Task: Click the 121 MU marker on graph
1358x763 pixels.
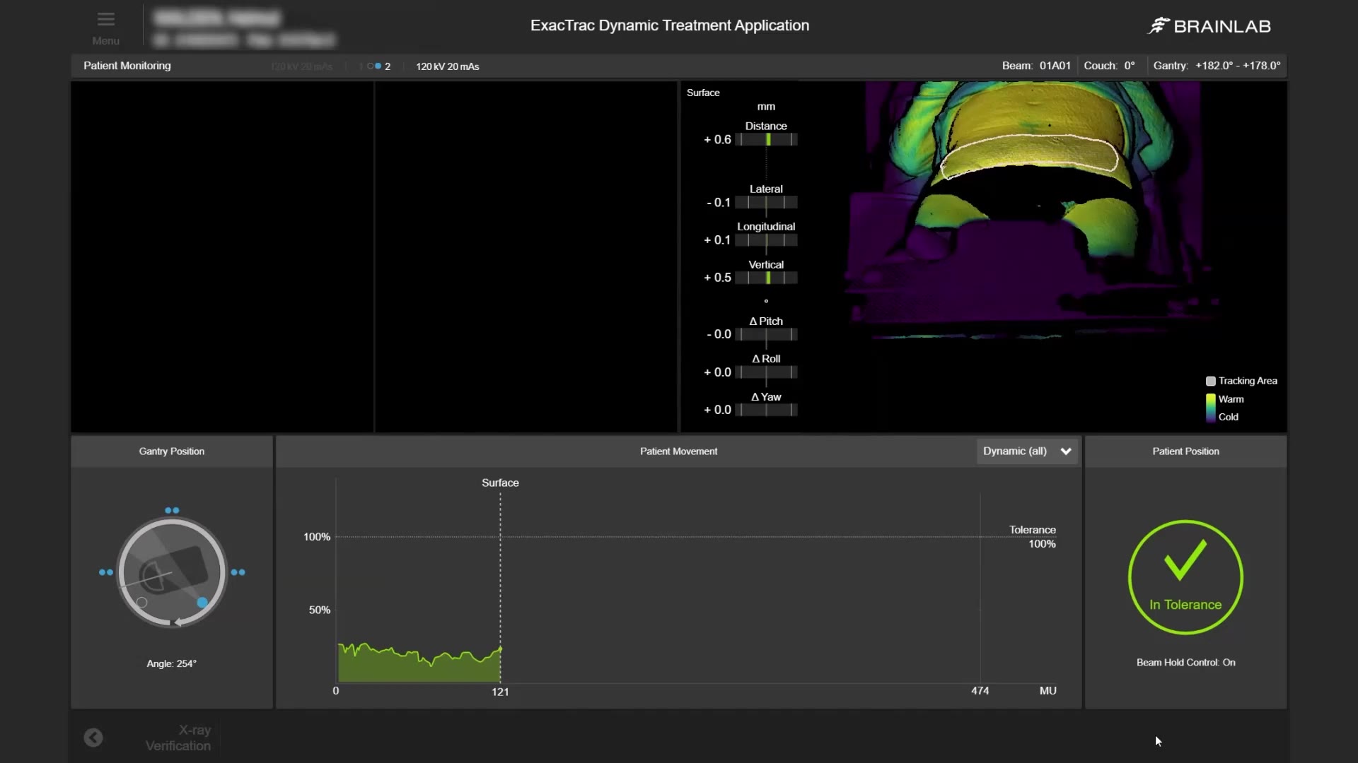Action: coord(500,692)
